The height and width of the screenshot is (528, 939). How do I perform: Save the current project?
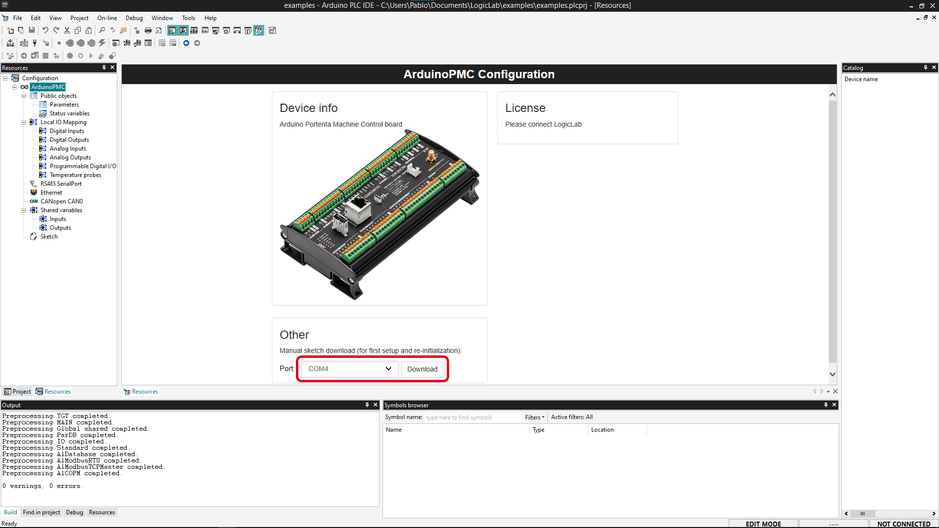tap(31, 30)
